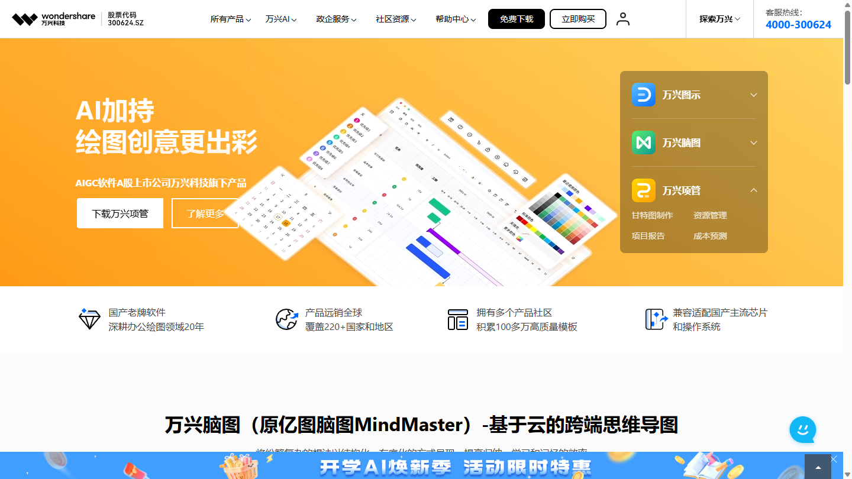Open the user account icon

point(623,19)
